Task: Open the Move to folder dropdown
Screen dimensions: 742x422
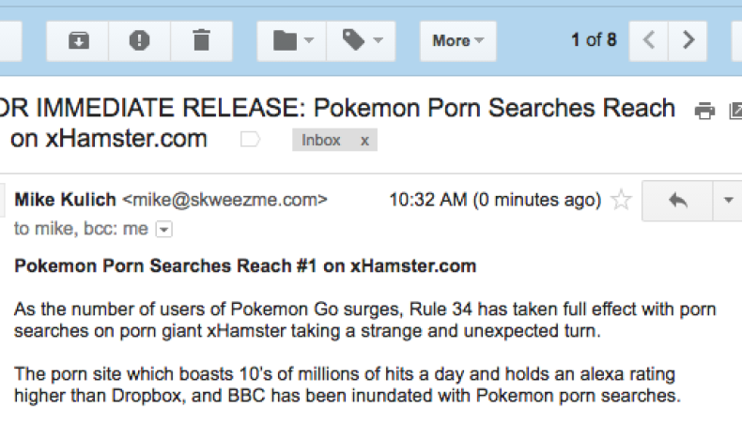Action: point(291,40)
